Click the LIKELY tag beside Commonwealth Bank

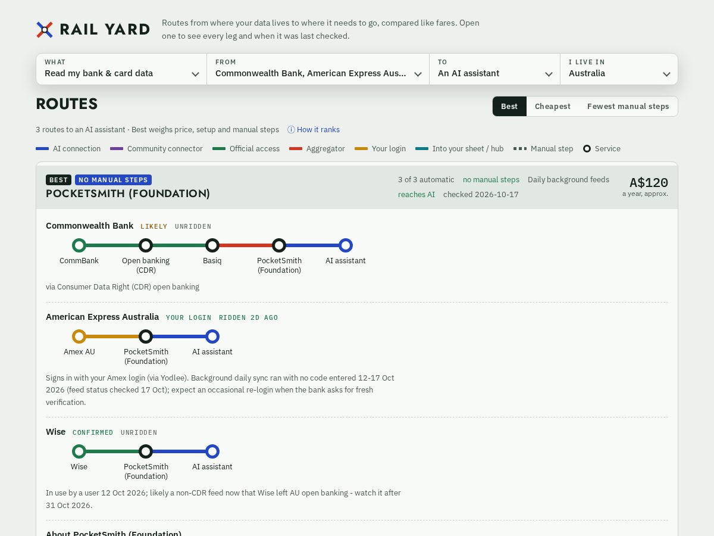tap(154, 226)
